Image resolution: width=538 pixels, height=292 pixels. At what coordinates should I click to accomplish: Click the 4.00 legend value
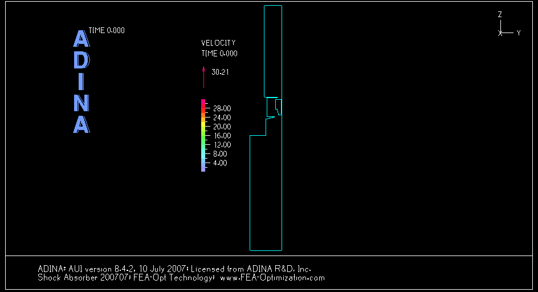220,163
